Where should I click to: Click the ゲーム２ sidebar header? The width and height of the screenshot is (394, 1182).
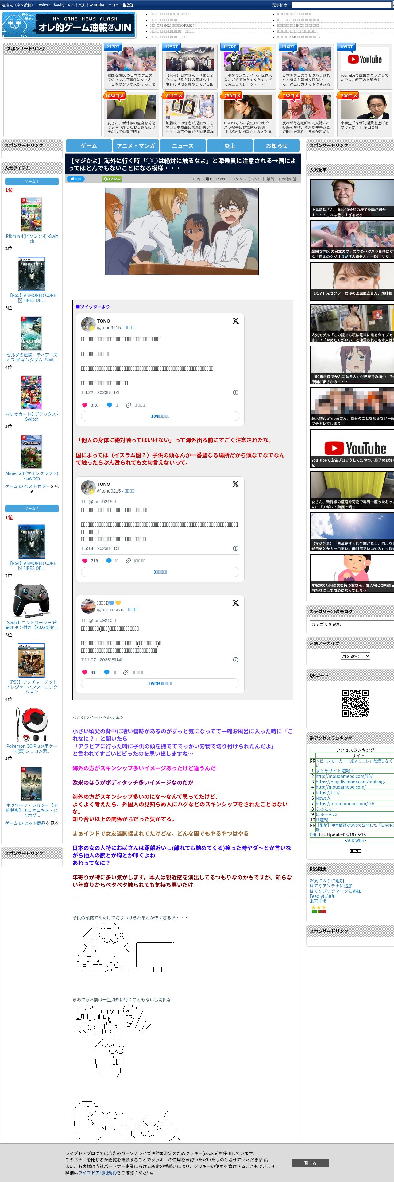tap(32, 508)
